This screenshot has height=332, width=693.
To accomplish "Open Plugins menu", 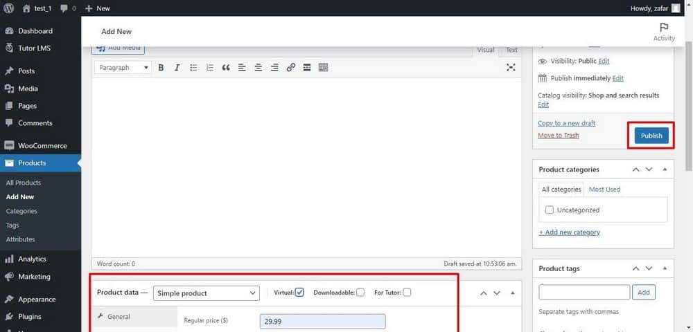I will pos(30,317).
